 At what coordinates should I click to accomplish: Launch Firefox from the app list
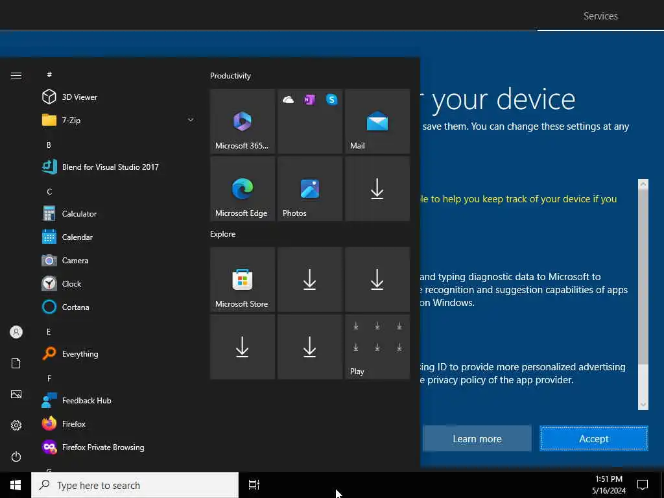point(119,423)
